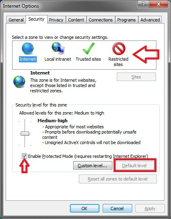Click the Cancel button
The image size is (171, 219).
[x=117, y=208]
